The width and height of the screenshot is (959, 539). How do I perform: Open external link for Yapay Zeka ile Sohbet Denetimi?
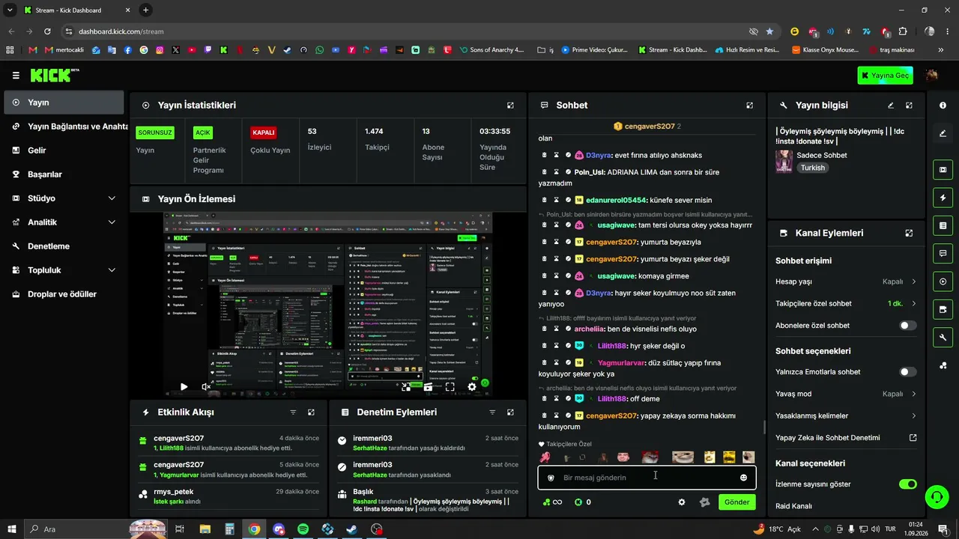[x=913, y=438]
